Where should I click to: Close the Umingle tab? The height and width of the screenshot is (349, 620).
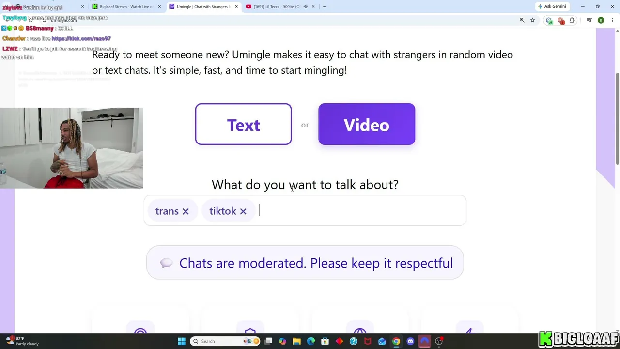coord(236,7)
